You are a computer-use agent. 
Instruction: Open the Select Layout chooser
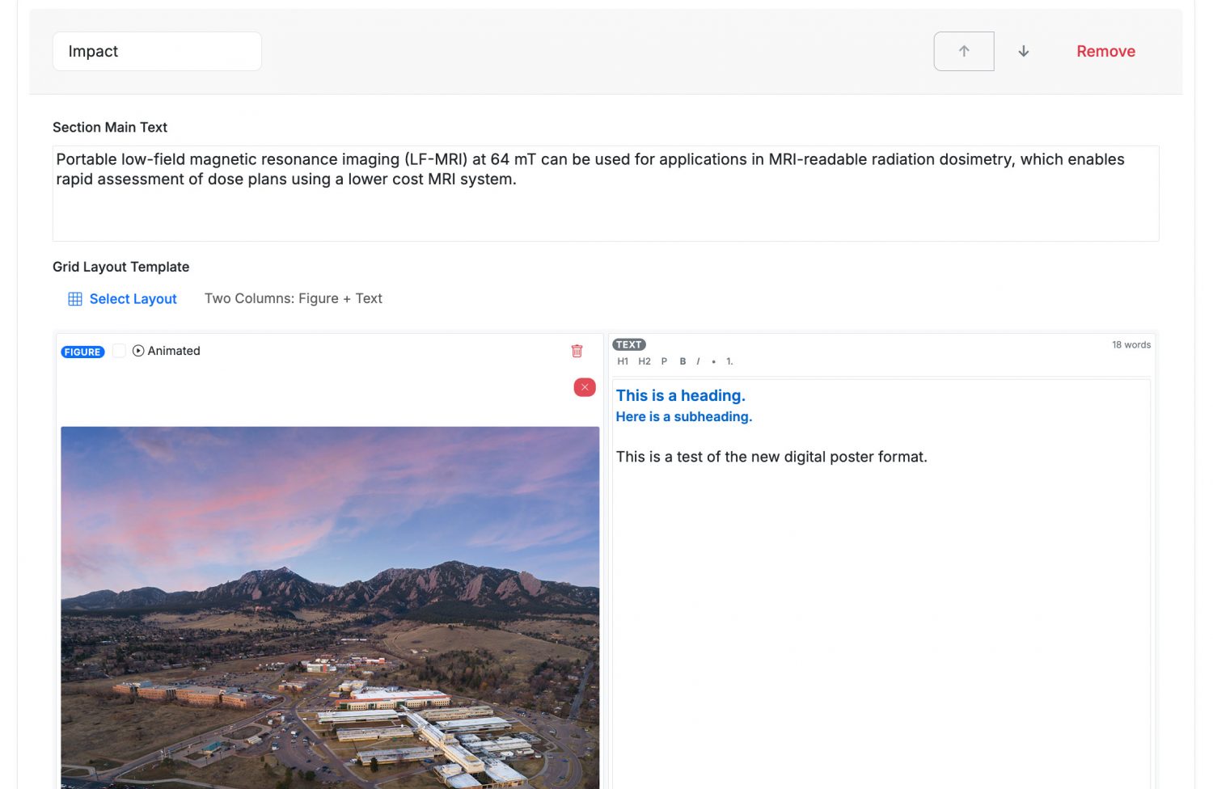[133, 299]
